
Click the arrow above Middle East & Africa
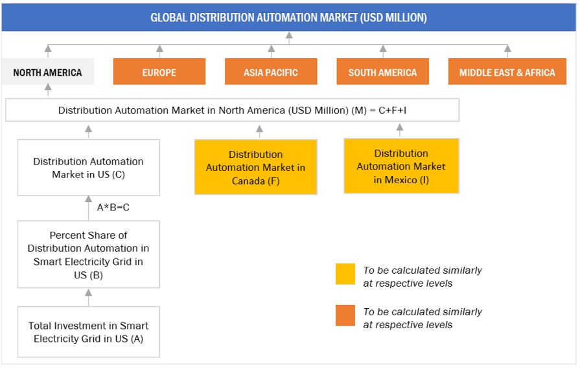(x=507, y=50)
